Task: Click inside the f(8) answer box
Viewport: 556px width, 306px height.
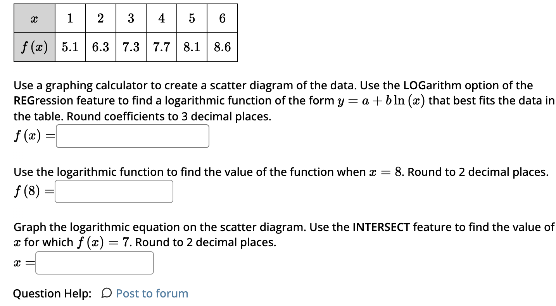Action: click(x=114, y=191)
